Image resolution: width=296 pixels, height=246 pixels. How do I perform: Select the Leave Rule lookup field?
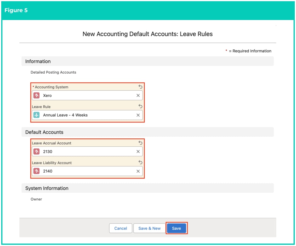(87, 115)
